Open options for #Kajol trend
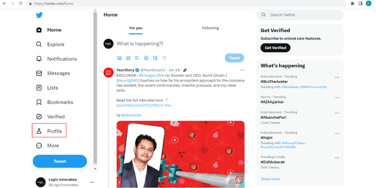The image size is (376, 188). pos(337,133)
